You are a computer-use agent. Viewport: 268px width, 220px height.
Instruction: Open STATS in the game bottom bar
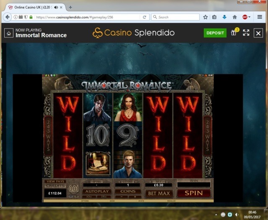tap(141, 201)
